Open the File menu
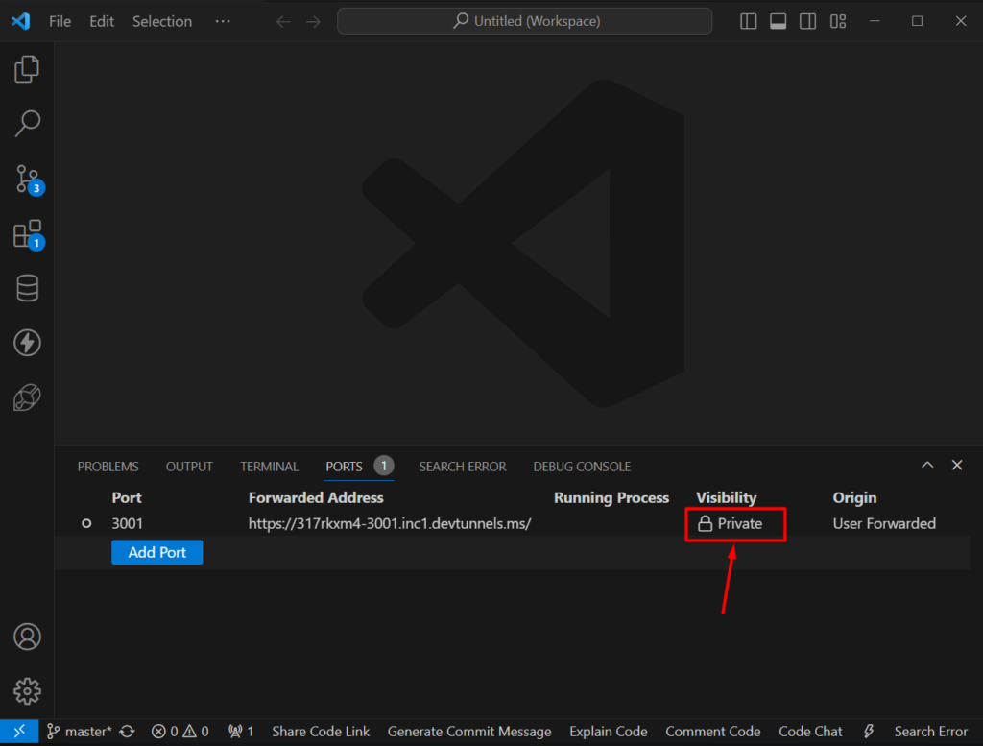 60,21
